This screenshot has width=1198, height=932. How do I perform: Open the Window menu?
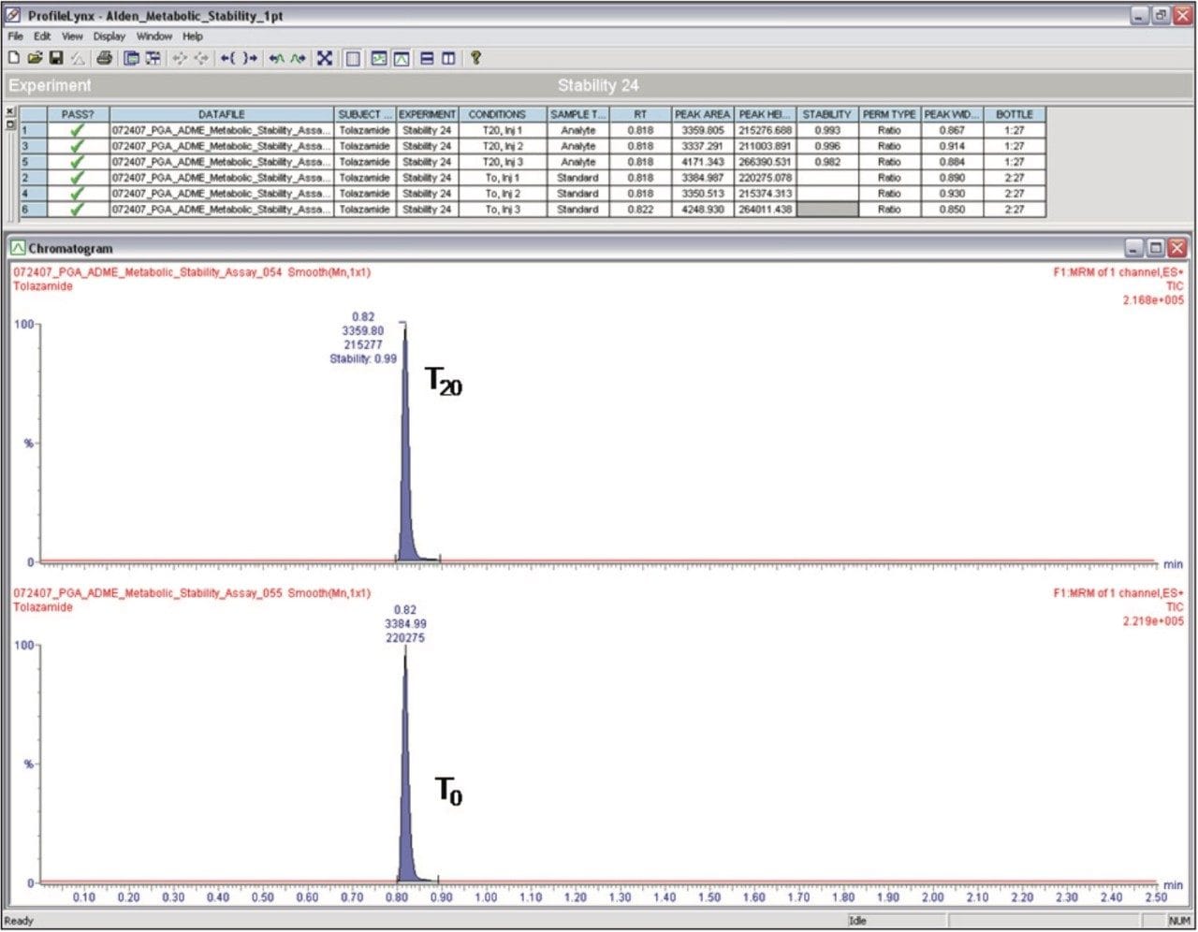[x=153, y=36]
